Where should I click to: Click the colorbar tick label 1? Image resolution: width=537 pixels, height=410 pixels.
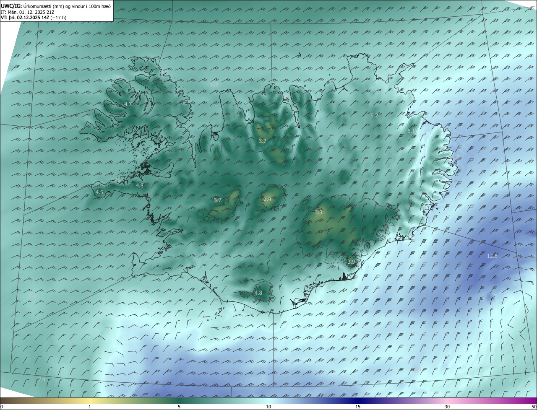[90, 407]
